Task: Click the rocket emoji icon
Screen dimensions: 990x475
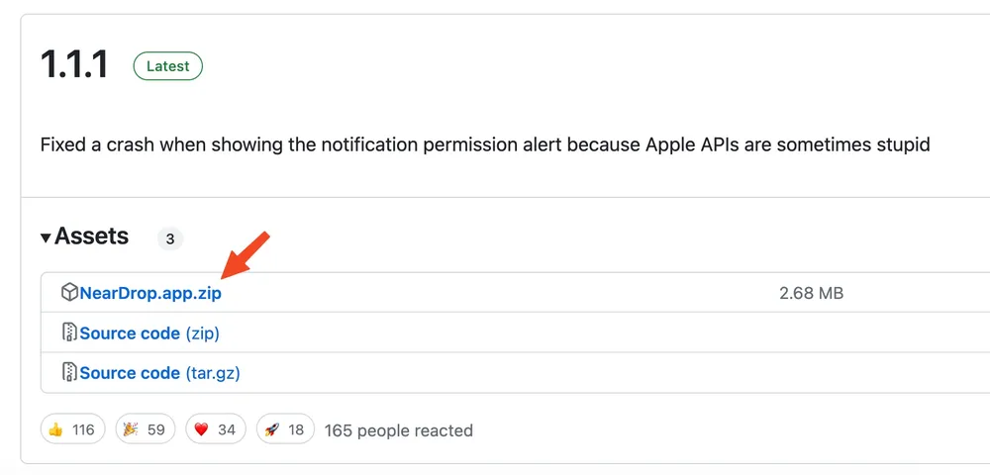Action: click(272, 429)
